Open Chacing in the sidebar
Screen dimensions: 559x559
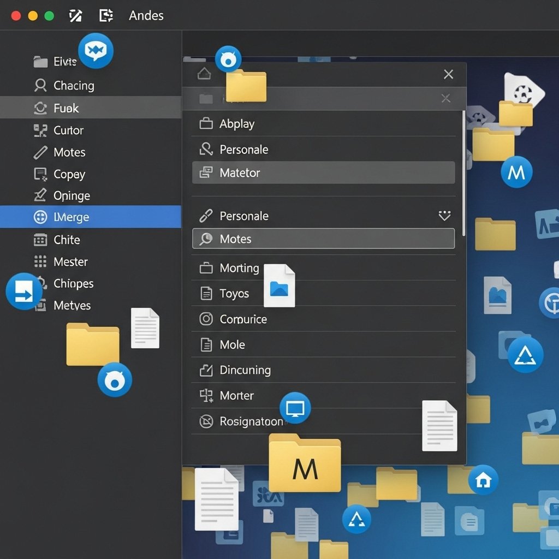74,86
